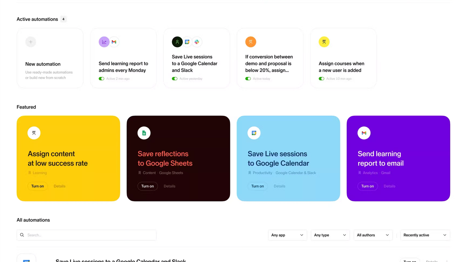Click the "Active 2 min ago" status text

pos(118,79)
